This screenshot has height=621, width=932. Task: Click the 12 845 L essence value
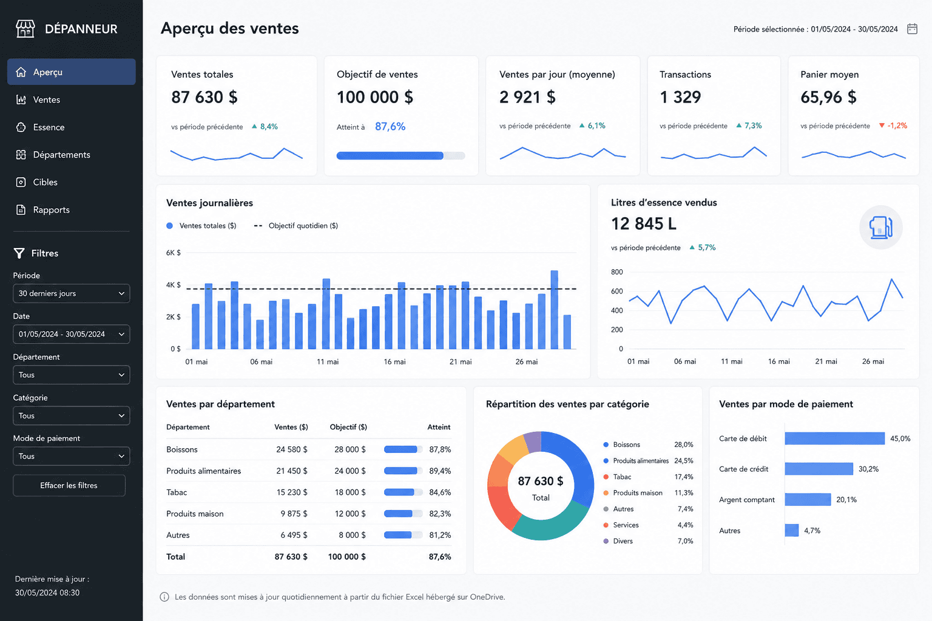644,224
